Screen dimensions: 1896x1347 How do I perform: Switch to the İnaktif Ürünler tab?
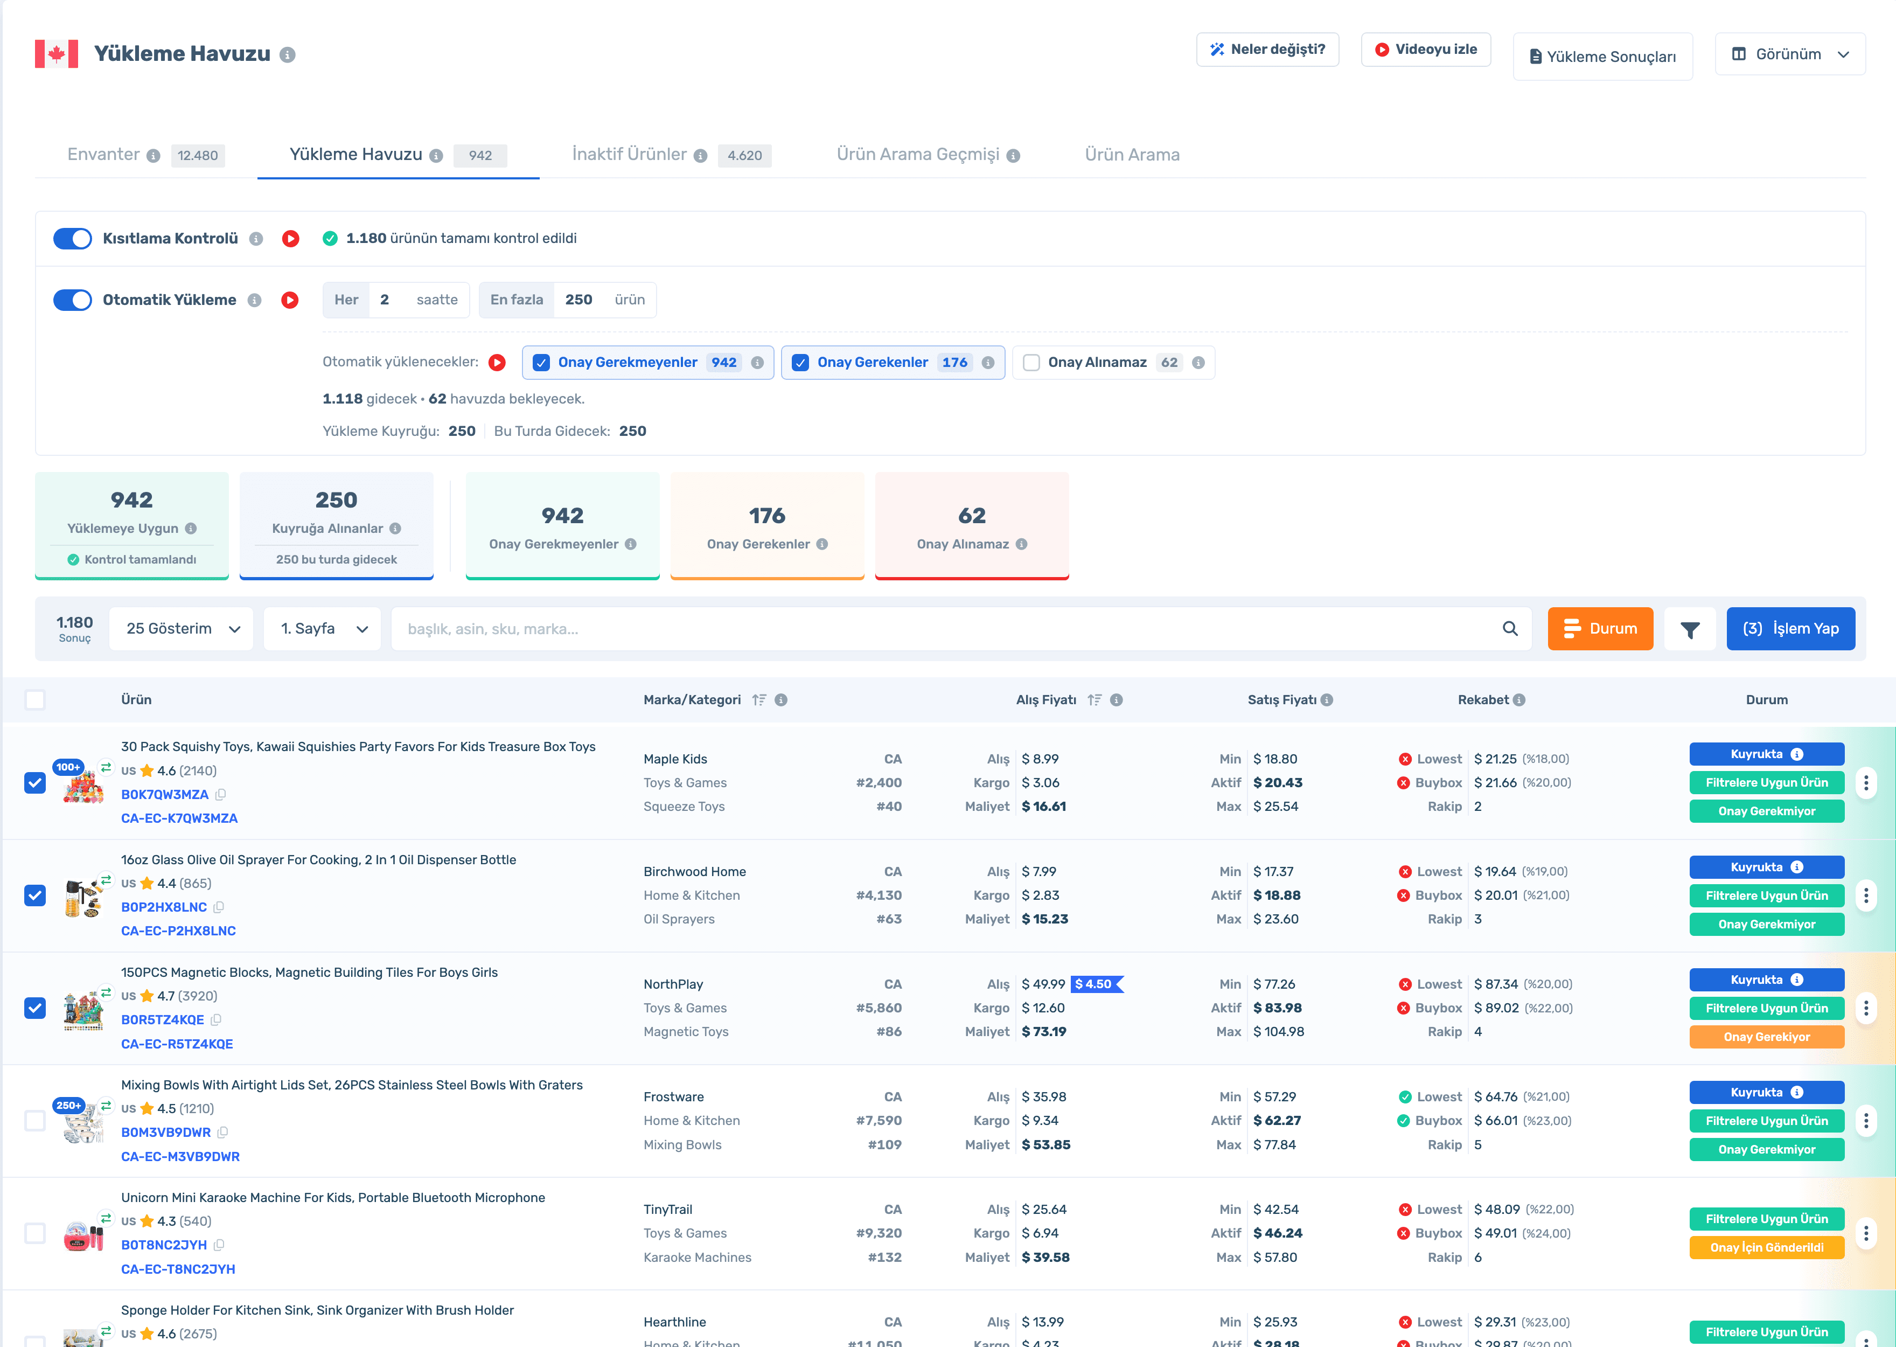click(629, 155)
